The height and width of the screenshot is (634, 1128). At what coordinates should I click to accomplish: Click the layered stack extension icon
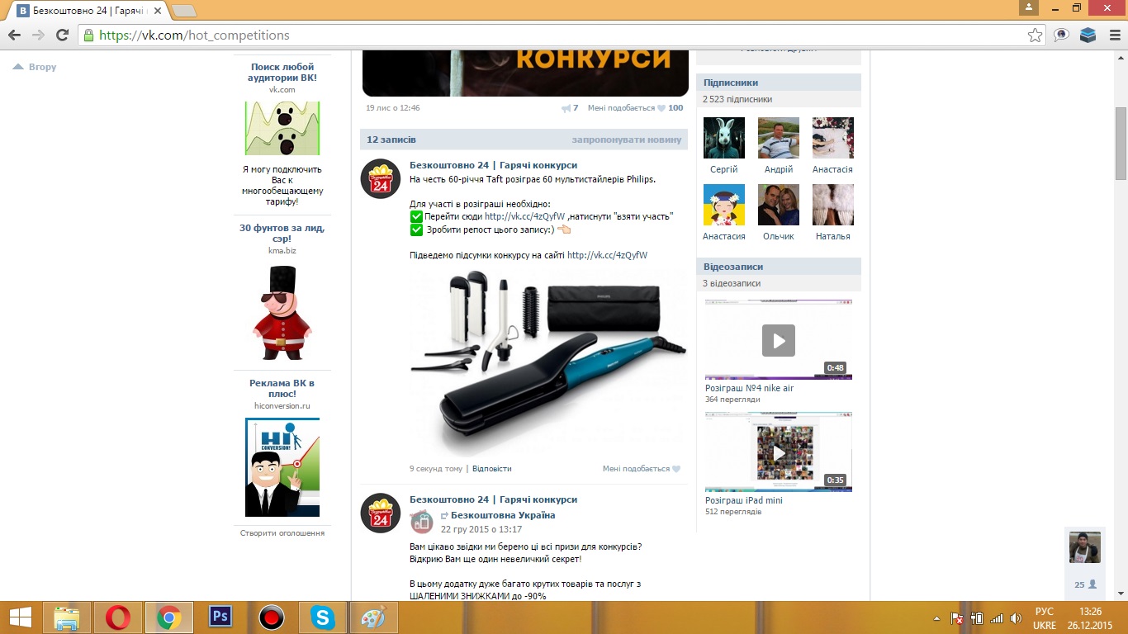click(1088, 35)
